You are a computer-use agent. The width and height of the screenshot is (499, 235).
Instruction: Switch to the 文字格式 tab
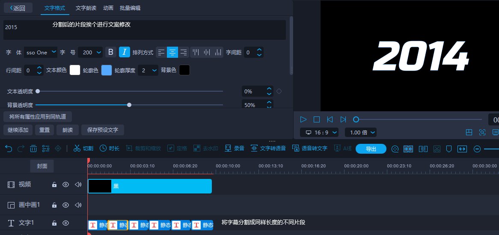(55, 8)
